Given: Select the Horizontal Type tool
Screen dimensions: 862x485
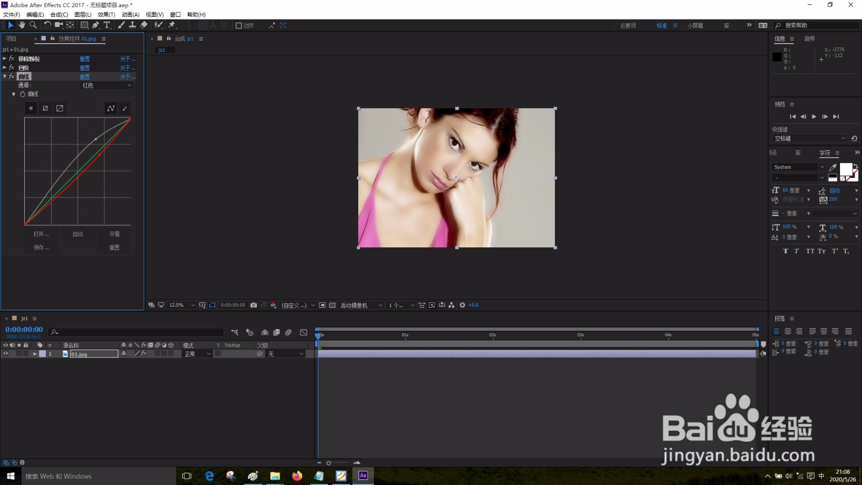Looking at the screenshot, I should [x=107, y=25].
